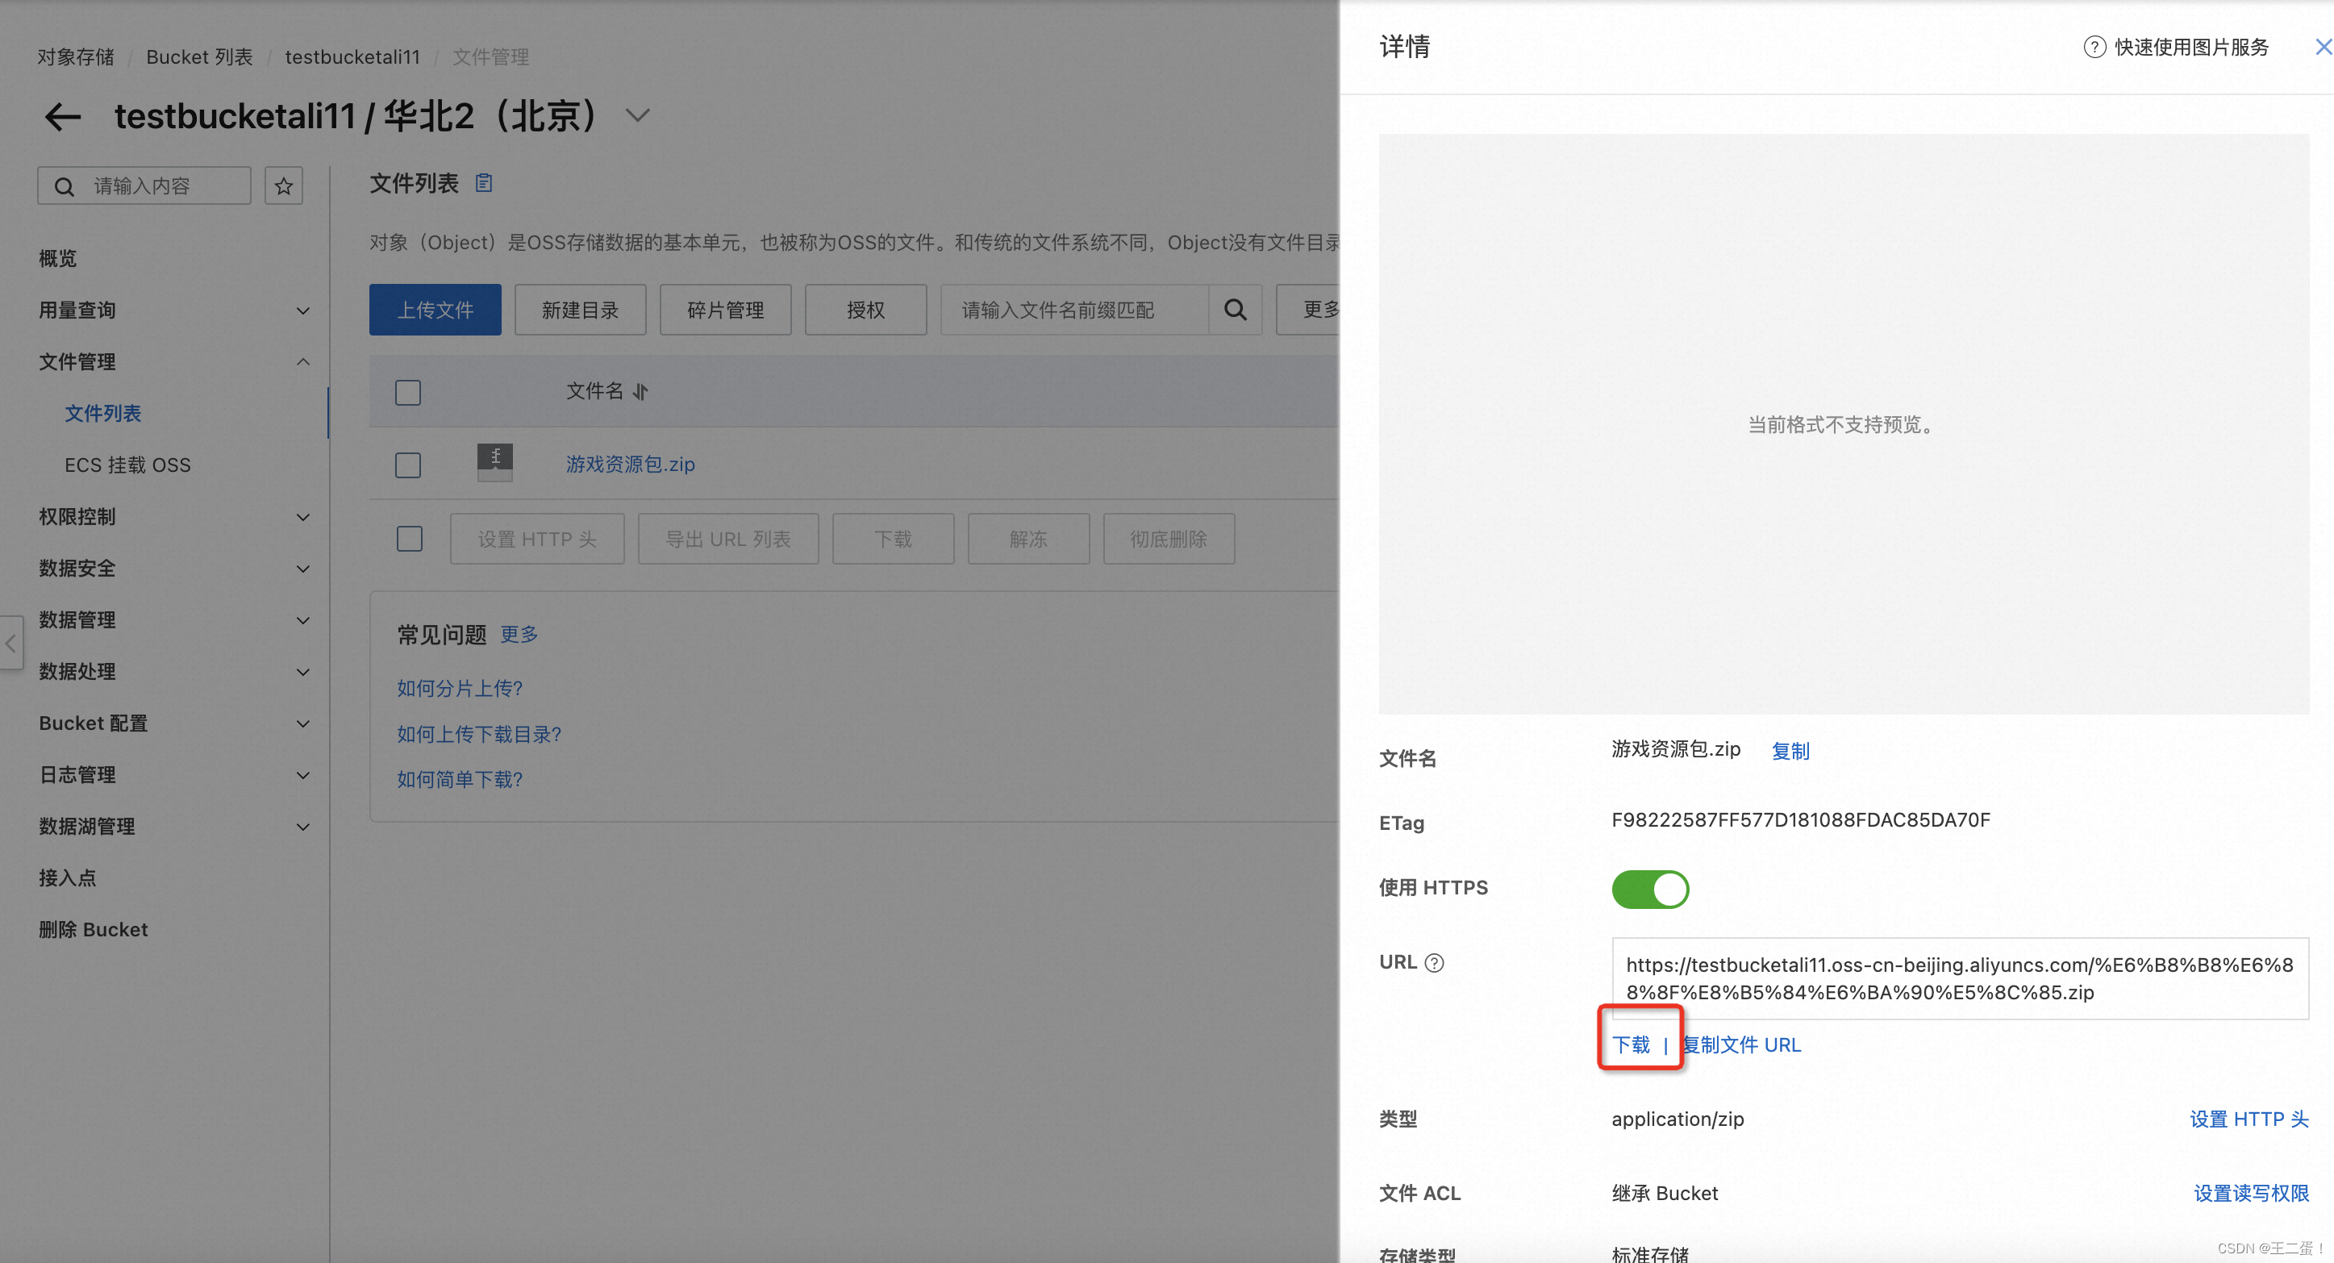Image resolution: width=2334 pixels, height=1263 pixels.
Task: Click the batch 下载 button
Action: coord(894,539)
